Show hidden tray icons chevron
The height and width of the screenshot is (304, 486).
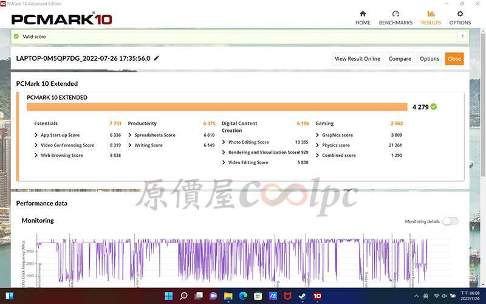click(x=416, y=296)
